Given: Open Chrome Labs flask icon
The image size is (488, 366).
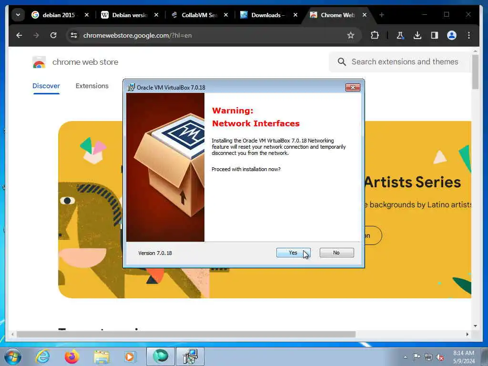Looking at the screenshot, I should (400, 35).
